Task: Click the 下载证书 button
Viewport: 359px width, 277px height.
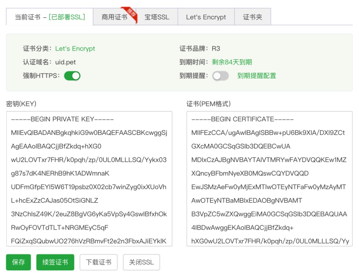Action: coord(99,262)
